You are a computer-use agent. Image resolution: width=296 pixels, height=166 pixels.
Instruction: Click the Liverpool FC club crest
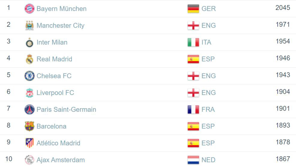(29, 93)
